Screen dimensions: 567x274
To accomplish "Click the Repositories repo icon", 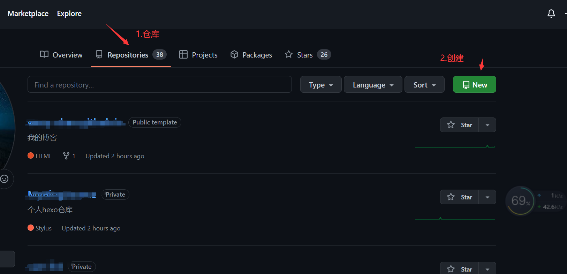I will 99,54.
